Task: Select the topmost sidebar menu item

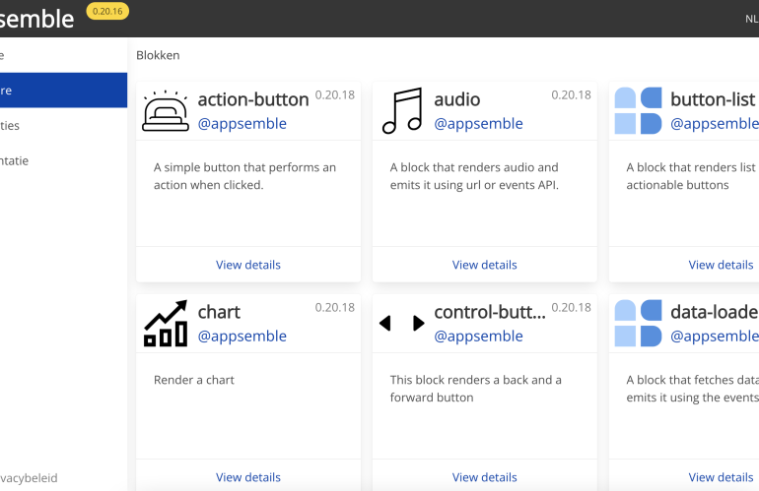Action: pyautogui.click(x=63, y=55)
